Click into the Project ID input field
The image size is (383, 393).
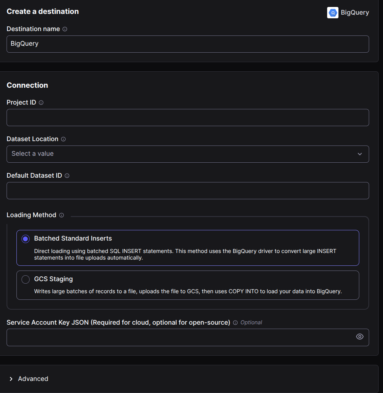coord(188,118)
